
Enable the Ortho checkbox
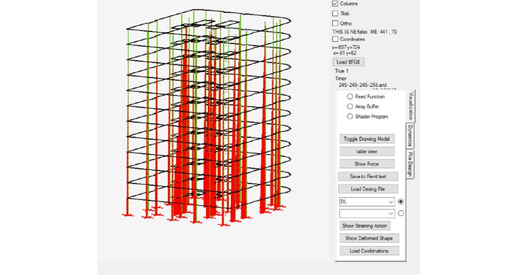tap(335, 24)
